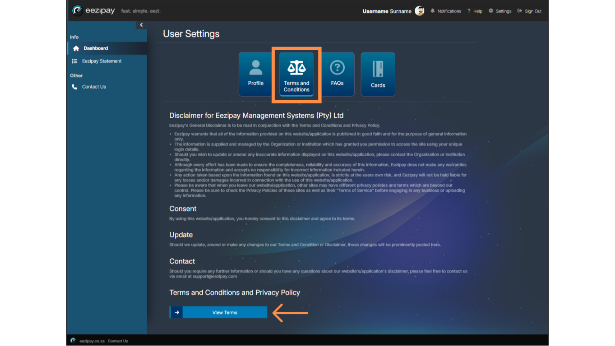Click the Contact Us phone icon
The image size is (615, 346).
[x=75, y=87]
